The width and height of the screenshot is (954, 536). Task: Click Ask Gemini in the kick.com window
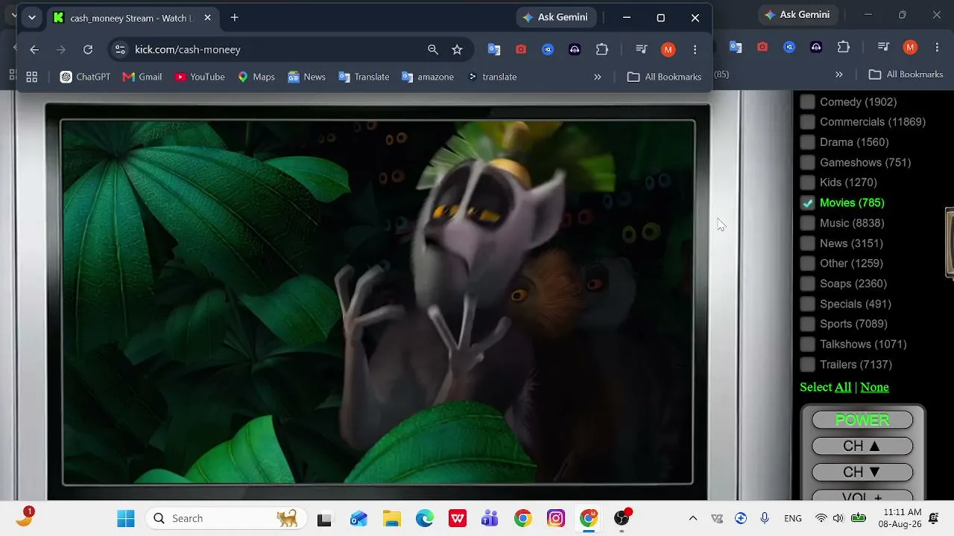tap(555, 17)
